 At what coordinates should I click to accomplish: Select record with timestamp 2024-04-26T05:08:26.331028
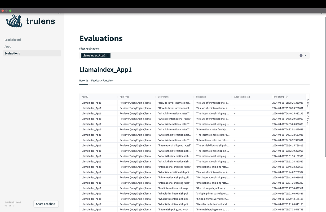[x=192, y=103]
